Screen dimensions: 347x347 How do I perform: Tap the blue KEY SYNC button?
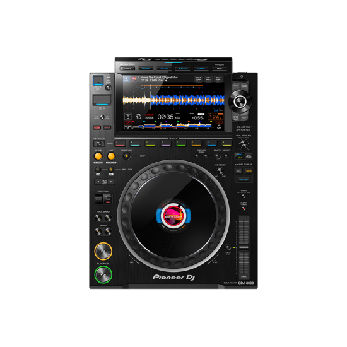(x=244, y=179)
